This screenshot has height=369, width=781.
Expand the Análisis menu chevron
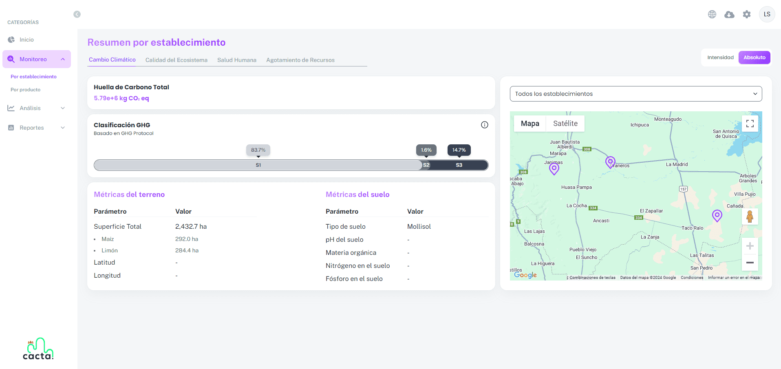tap(63, 108)
